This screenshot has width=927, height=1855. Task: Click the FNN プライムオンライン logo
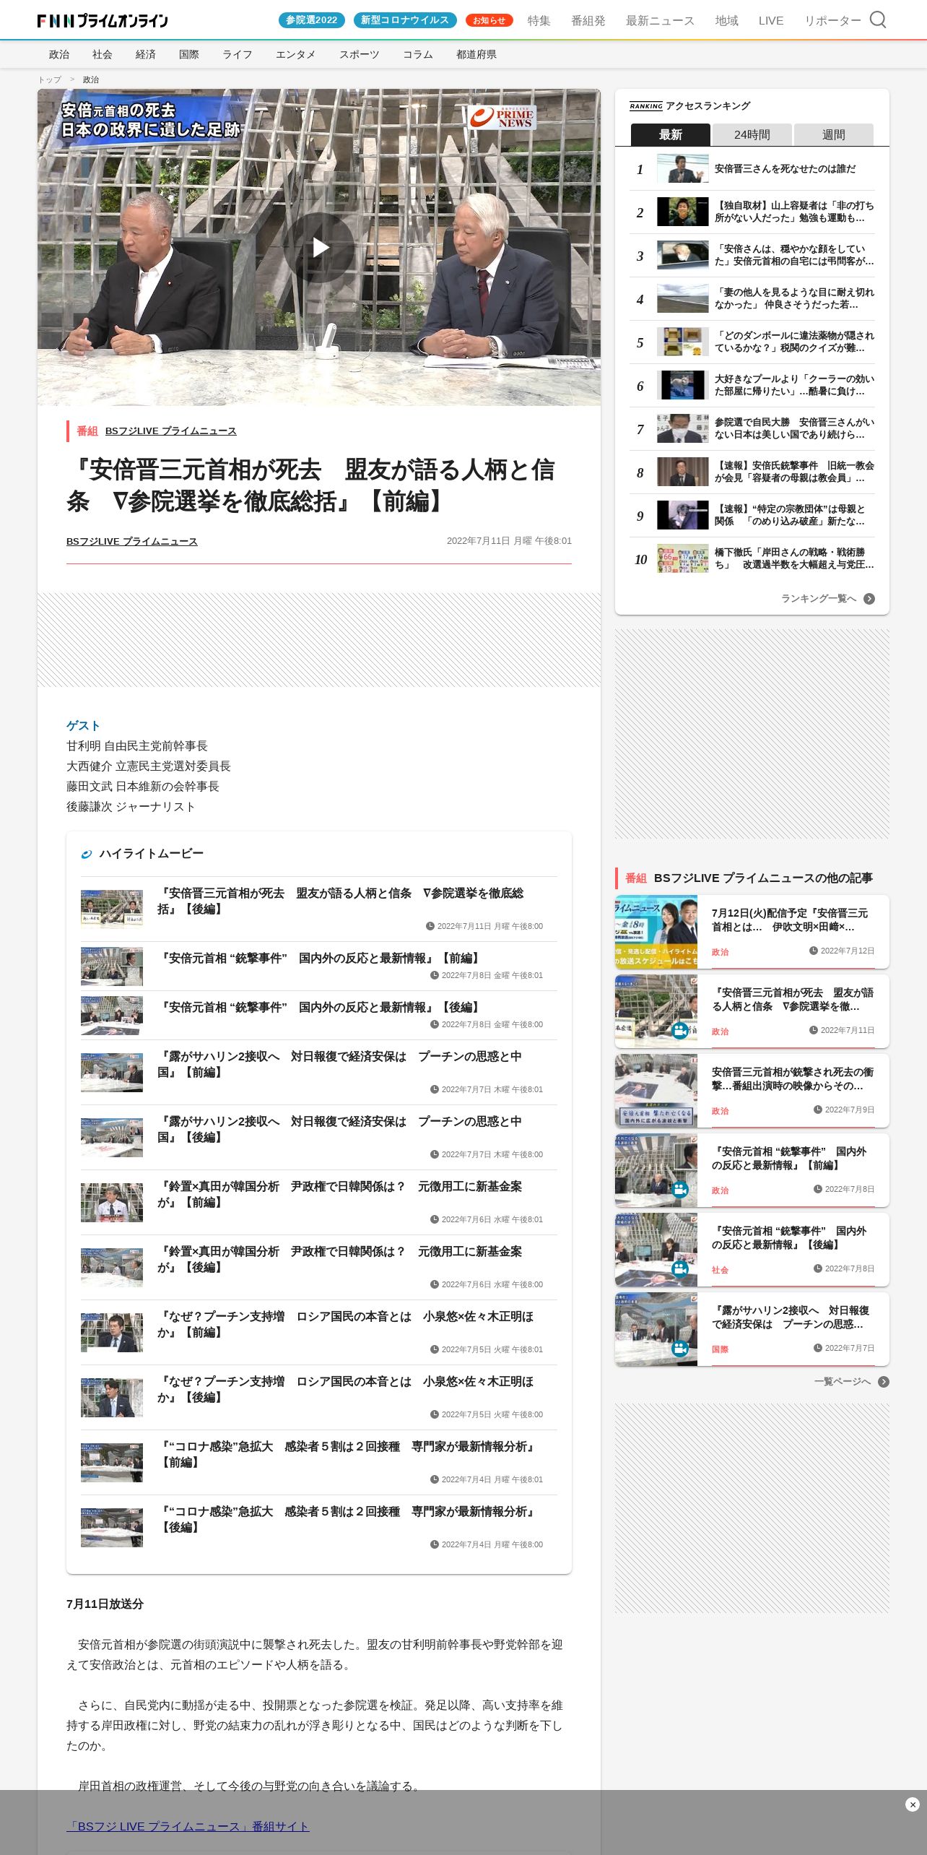pyautogui.click(x=103, y=20)
